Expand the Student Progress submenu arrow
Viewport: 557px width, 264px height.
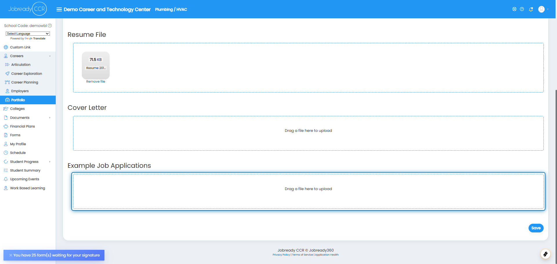pyautogui.click(x=50, y=162)
